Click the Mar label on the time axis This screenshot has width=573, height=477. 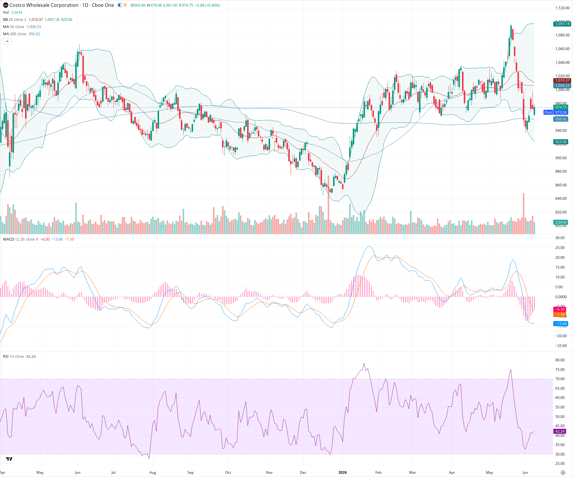(x=412, y=473)
